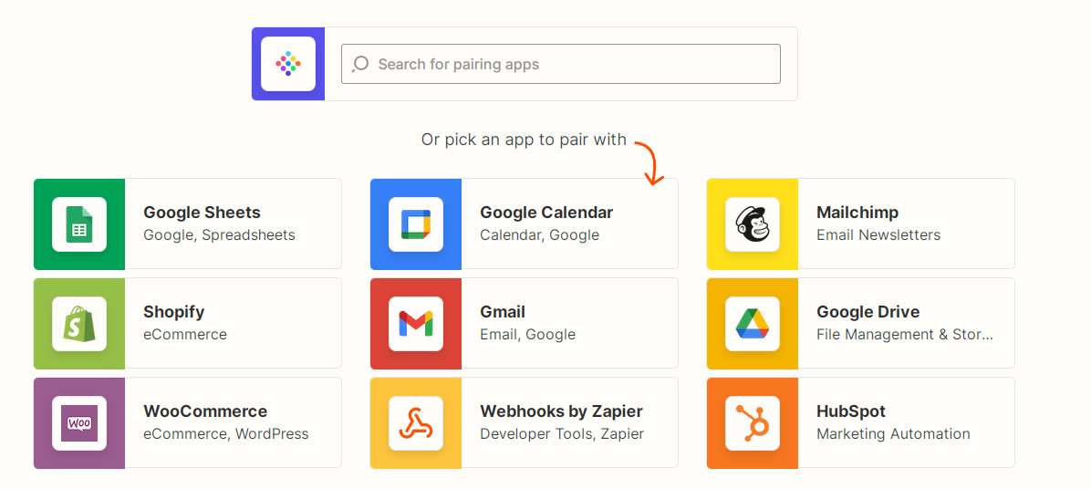The image size is (1091, 489).
Task: Click the 'Developer Tools, Zapier' text
Action: click(562, 434)
